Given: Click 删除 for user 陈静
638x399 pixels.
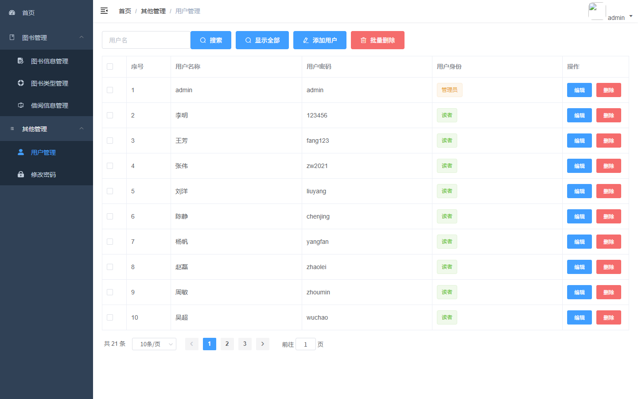Looking at the screenshot, I should pos(609,216).
